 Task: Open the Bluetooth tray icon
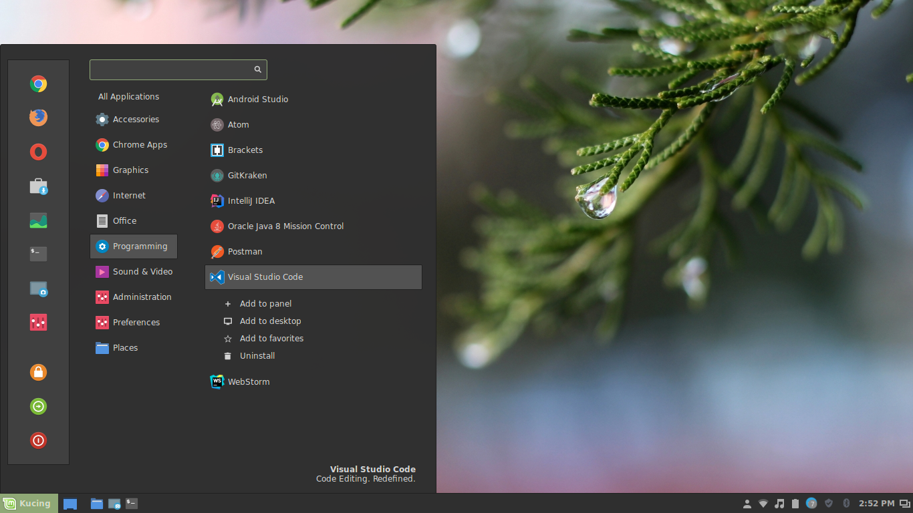(846, 503)
